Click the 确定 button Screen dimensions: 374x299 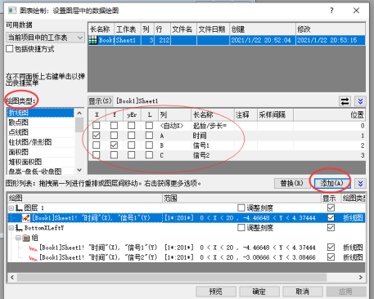point(259,292)
